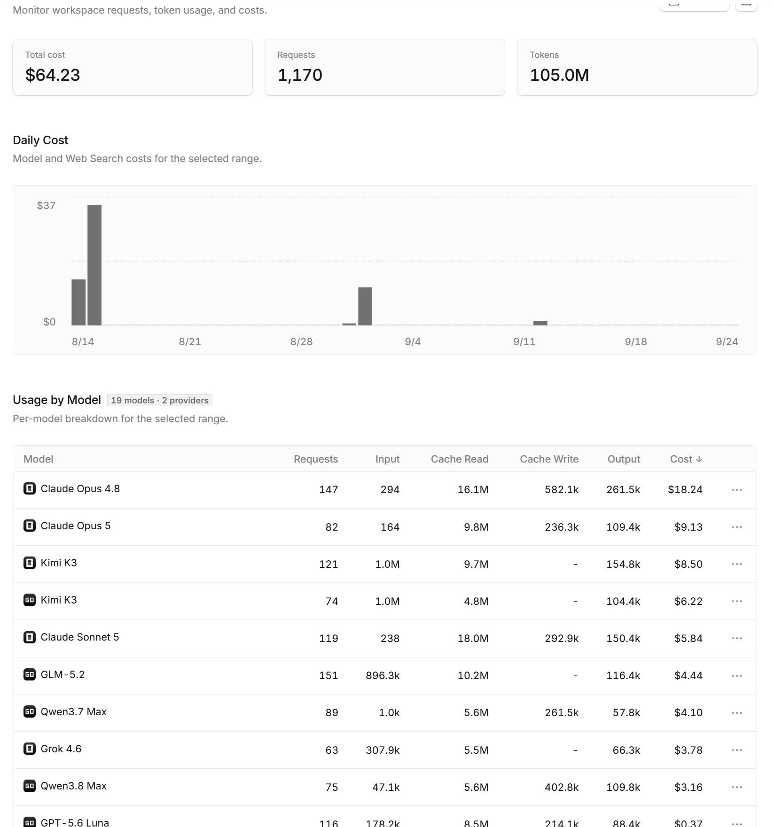The image size is (774, 827).
Task: Sort the table by the Model column header
Action: (39, 459)
